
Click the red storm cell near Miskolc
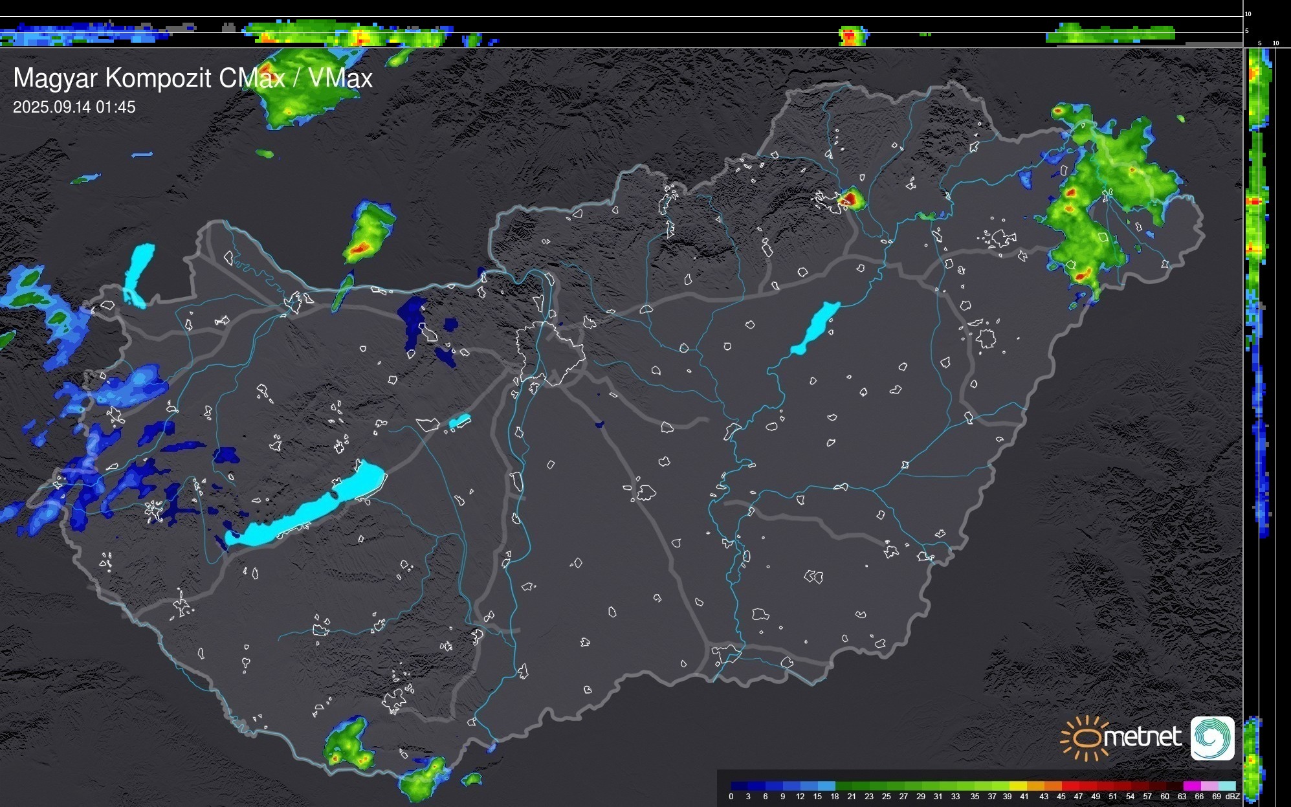[852, 199]
